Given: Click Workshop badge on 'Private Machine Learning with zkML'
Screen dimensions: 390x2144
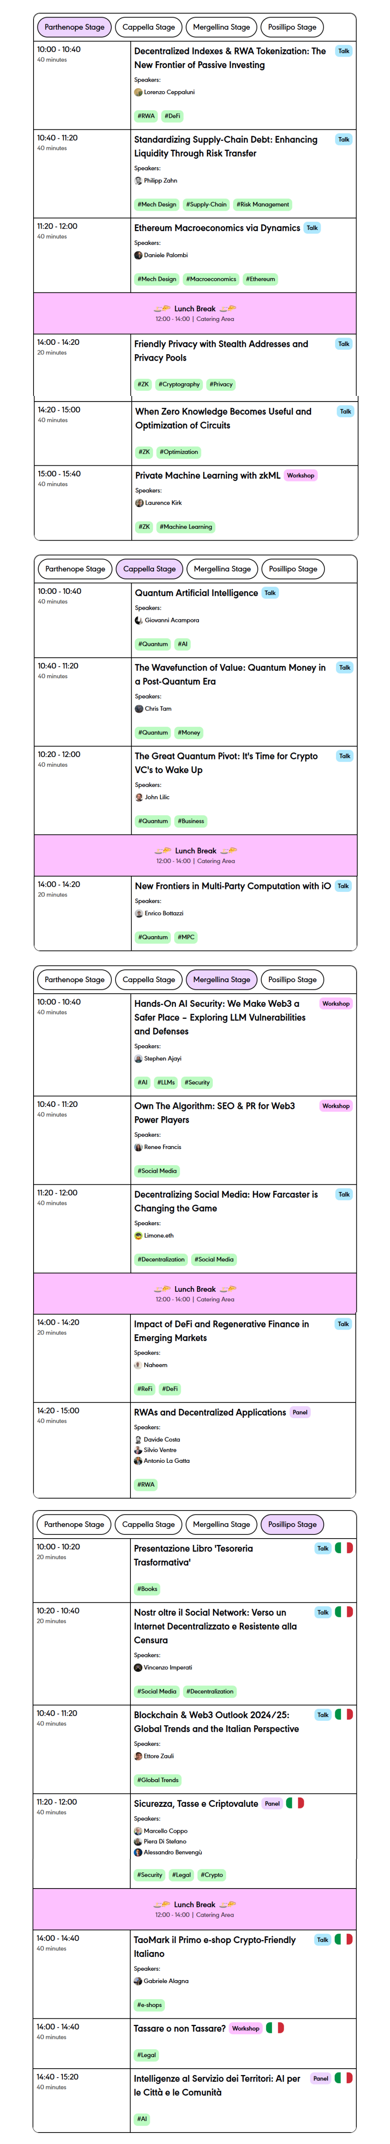Looking at the screenshot, I should tap(300, 475).
